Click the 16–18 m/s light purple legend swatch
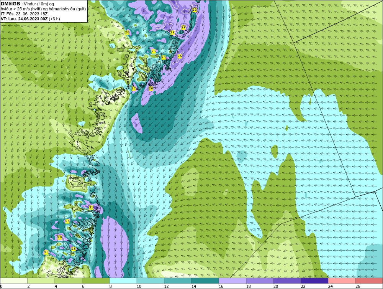Screen dimensions: 383x289 point(232,281)
